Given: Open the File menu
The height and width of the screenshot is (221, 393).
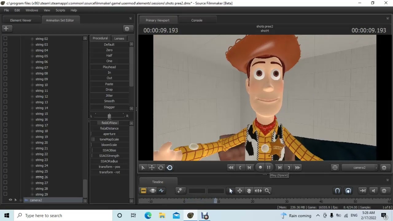Looking at the screenshot, I should coord(6,10).
